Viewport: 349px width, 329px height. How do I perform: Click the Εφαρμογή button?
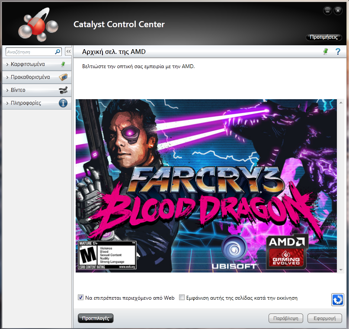pyautogui.click(x=325, y=318)
